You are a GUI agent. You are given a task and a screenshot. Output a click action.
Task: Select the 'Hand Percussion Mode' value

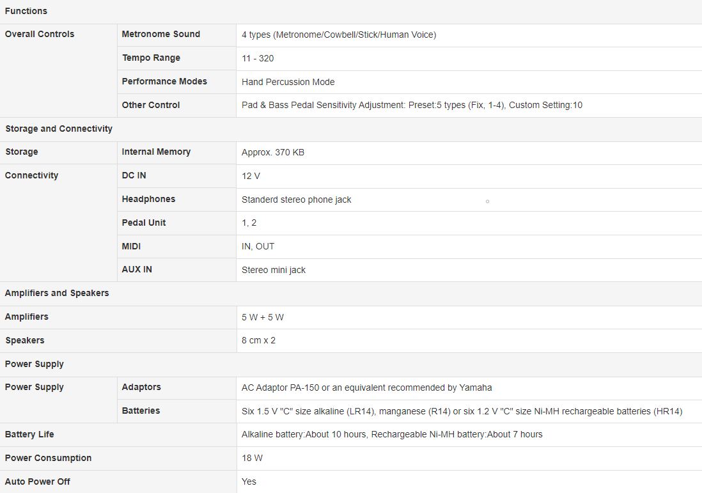pyautogui.click(x=288, y=82)
